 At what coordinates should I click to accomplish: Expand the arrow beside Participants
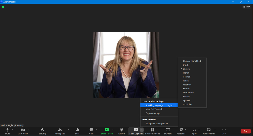[x=69, y=130]
